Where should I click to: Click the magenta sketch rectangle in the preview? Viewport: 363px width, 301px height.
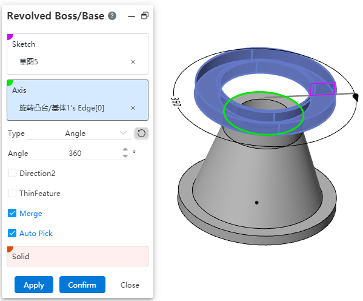(322, 89)
